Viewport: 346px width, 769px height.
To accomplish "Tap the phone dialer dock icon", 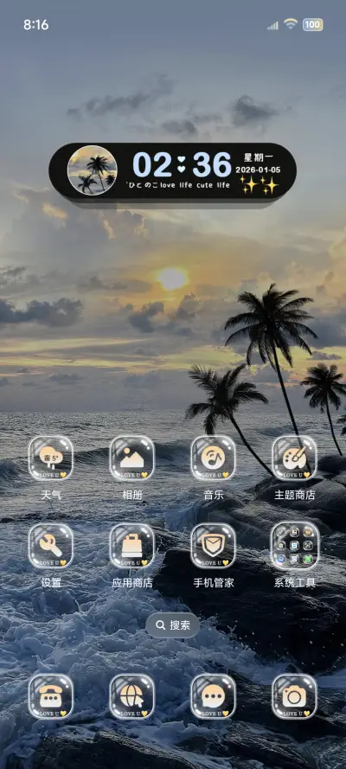I will (x=50, y=696).
